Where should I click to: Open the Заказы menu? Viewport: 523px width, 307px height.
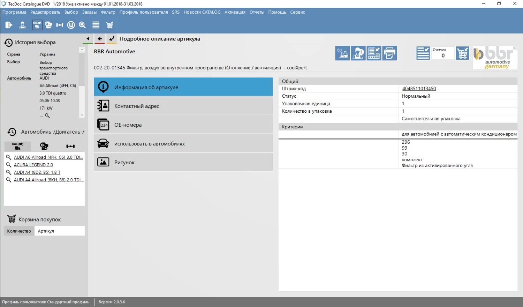coord(89,12)
